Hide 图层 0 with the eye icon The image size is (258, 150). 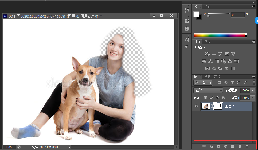(x=197, y=106)
